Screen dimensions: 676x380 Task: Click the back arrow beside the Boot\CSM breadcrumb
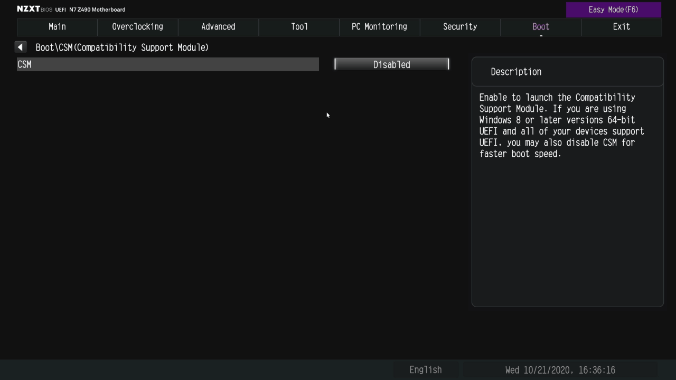point(21,47)
